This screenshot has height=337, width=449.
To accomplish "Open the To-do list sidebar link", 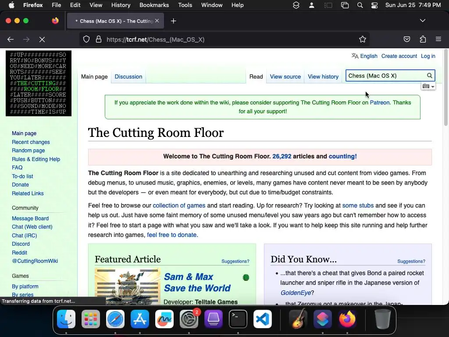I will tap(22, 176).
